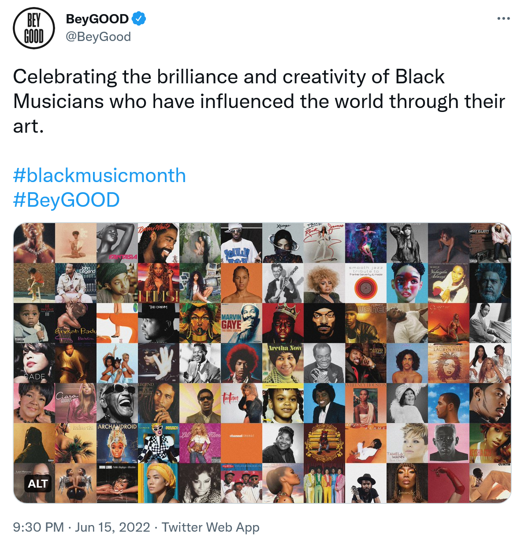The height and width of the screenshot is (544, 521).
Task: Open the three-dot more options menu
Action: (x=503, y=19)
